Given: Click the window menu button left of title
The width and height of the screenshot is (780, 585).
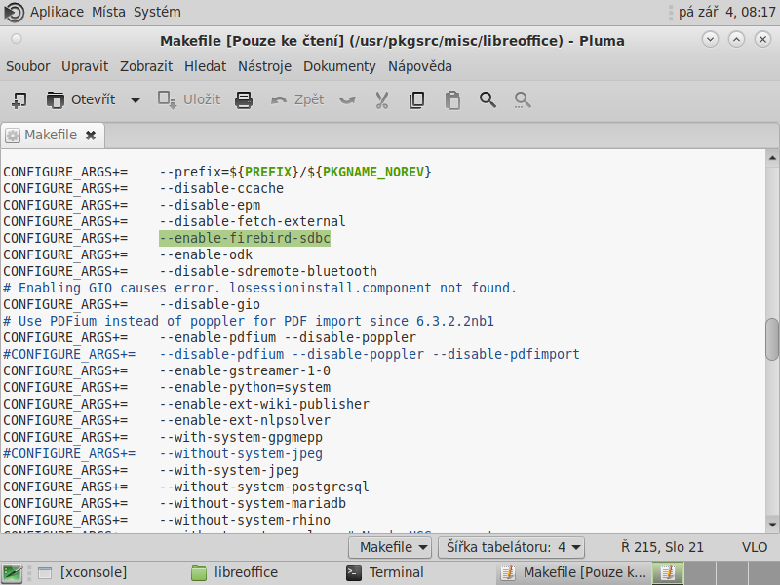Looking at the screenshot, I should click(x=17, y=39).
